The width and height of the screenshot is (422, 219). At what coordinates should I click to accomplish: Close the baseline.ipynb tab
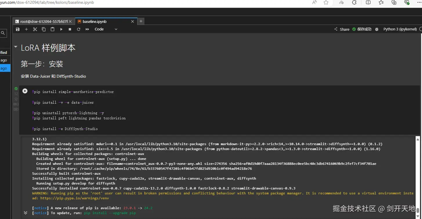pos(133,21)
